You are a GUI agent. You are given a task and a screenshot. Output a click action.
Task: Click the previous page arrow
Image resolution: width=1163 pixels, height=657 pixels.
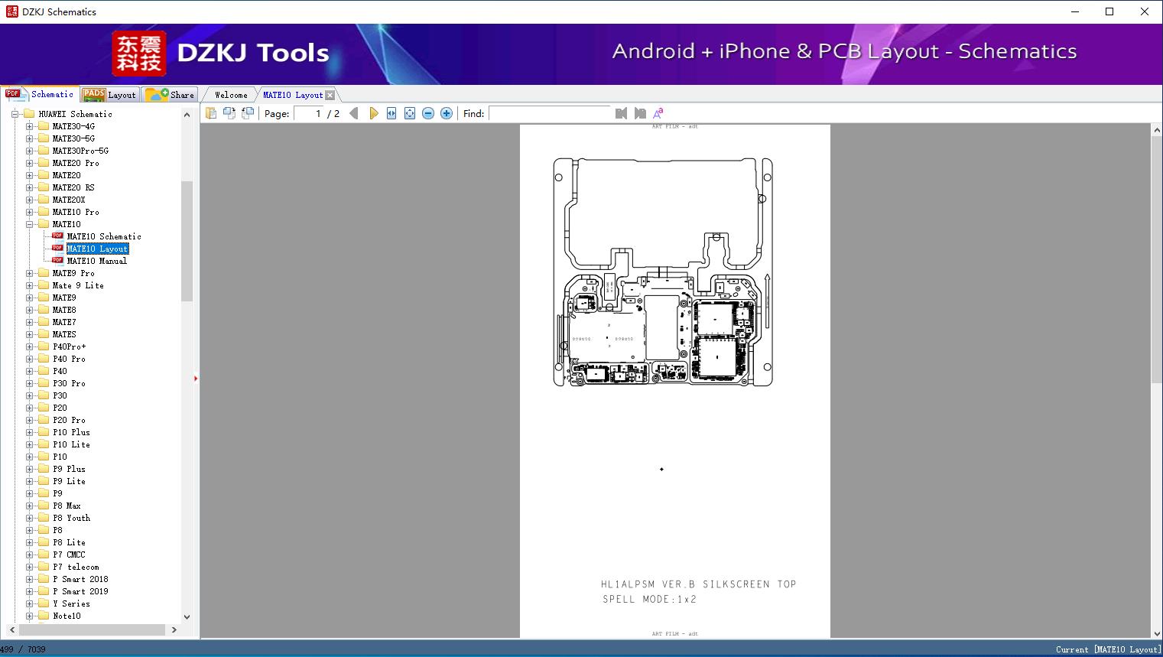pyautogui.click(x=353, y=113)
